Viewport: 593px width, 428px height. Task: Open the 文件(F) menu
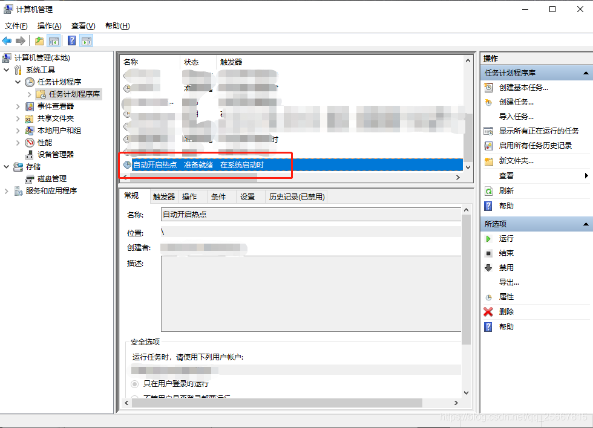tap(16, 25)
